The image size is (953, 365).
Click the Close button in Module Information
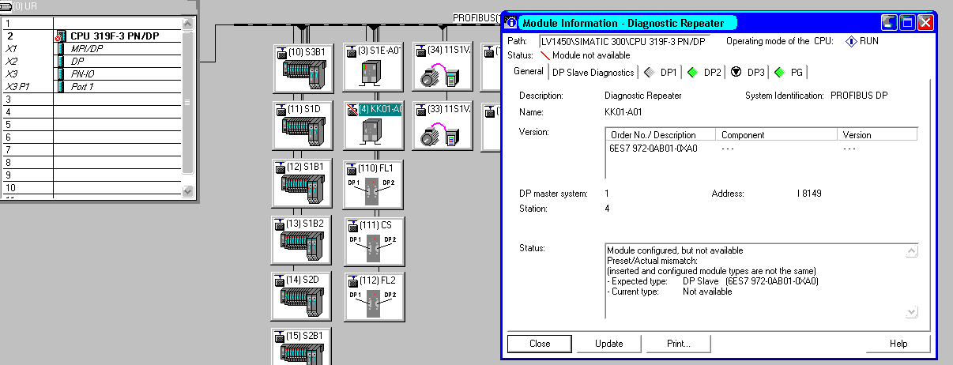click(540, 344)
